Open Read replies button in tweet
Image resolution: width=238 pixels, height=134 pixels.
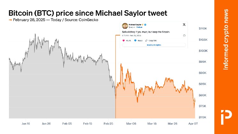[x=154, y=45]
